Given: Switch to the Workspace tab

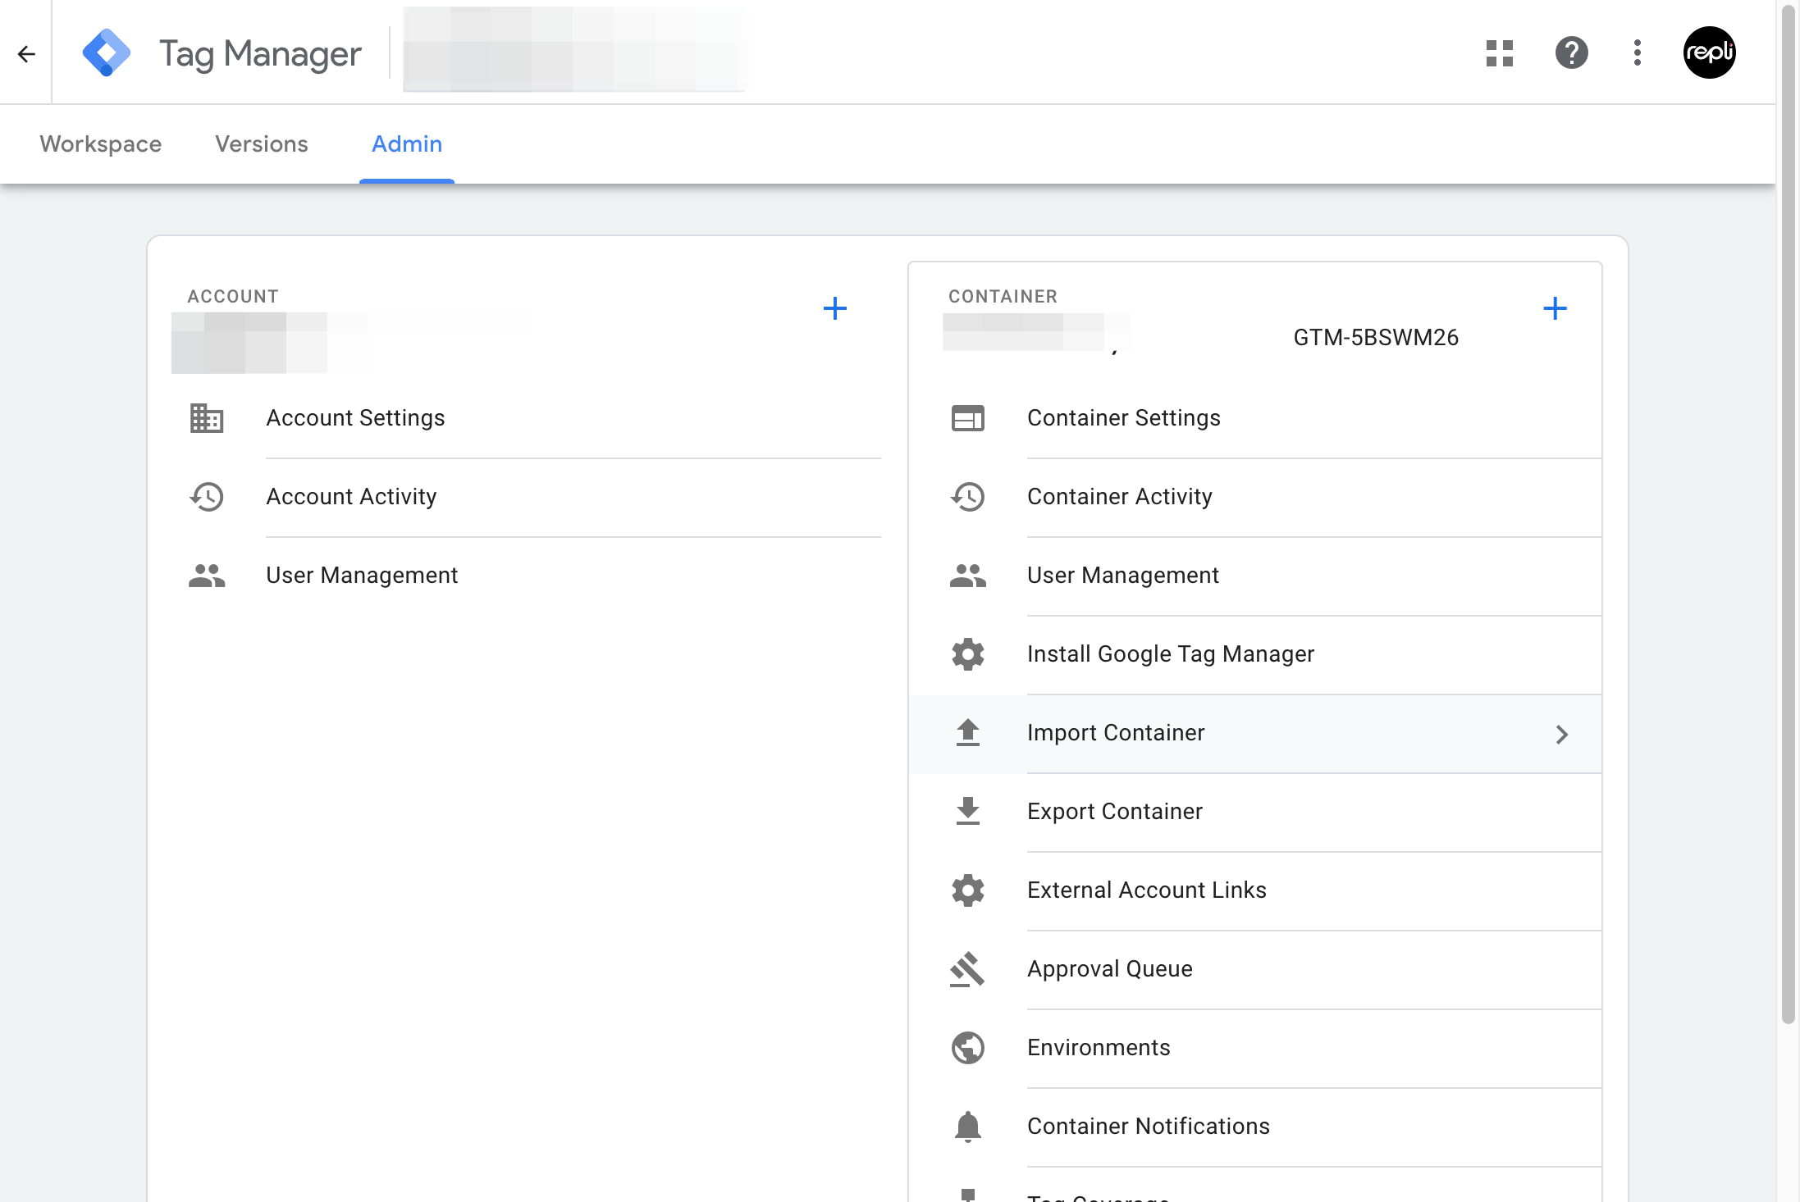Looking at the screenshot, I should click(x=101, y=144).
